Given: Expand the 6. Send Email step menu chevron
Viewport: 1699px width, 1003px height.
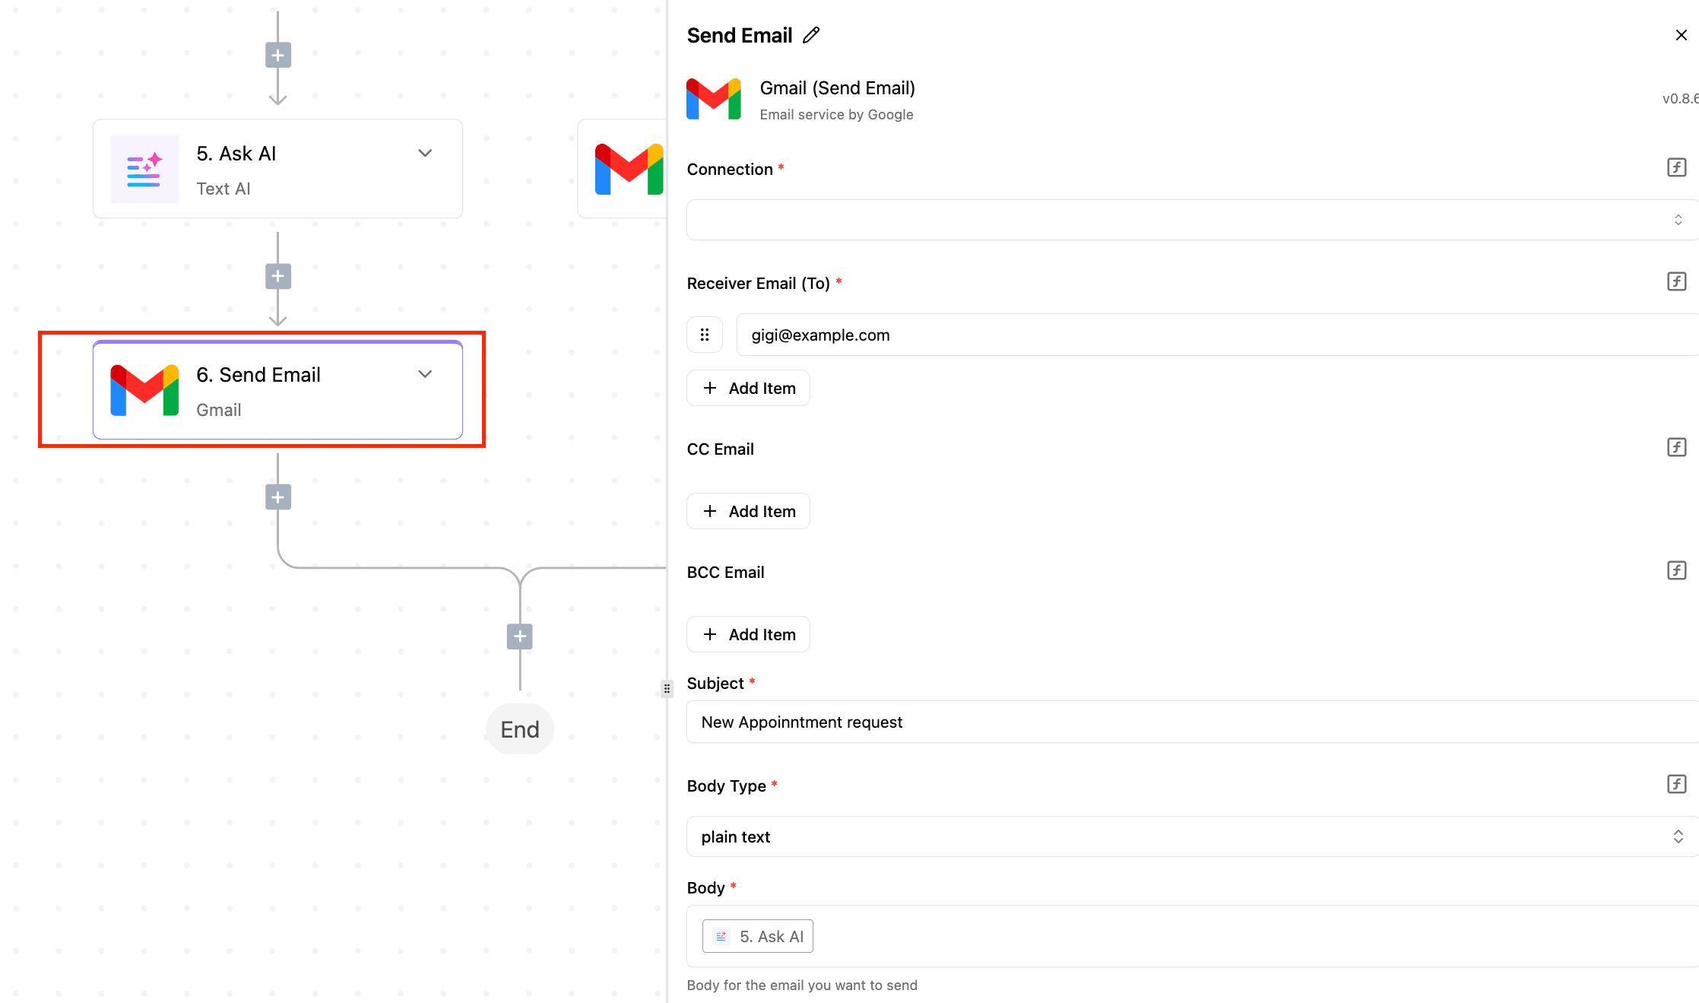Looking at the screenshot, I should 425,374.
